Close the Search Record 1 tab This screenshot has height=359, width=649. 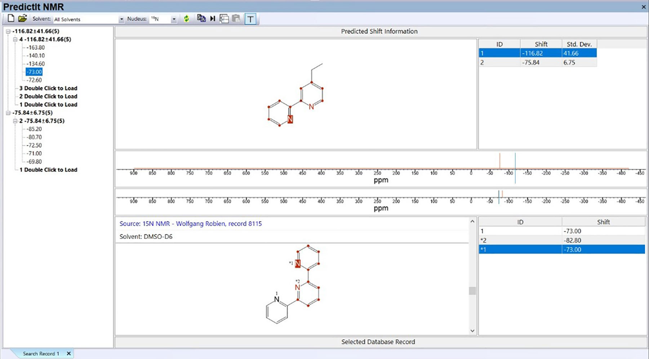tap(69, 354)
